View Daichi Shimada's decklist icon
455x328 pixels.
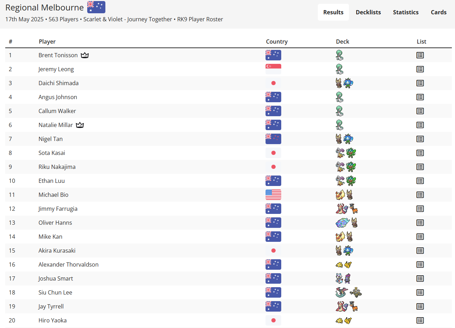pos(420,83)
